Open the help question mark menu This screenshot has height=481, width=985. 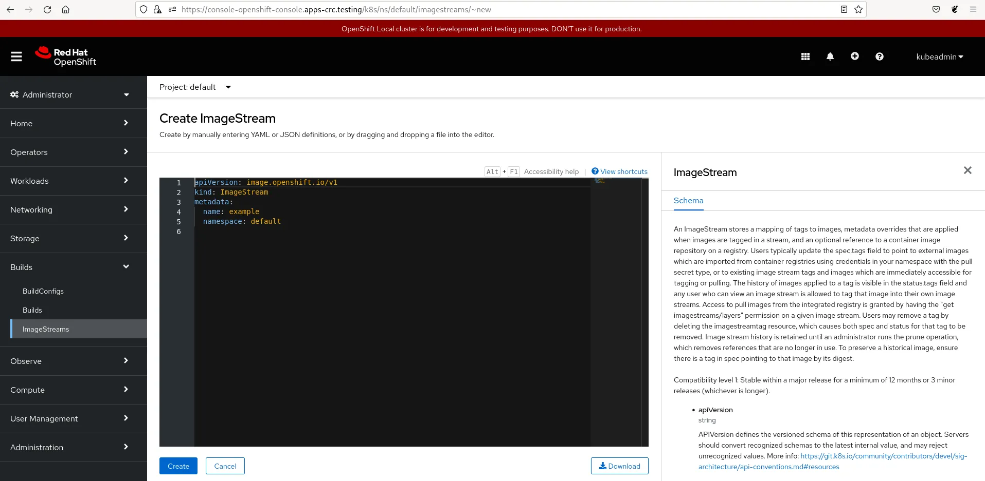880,56
